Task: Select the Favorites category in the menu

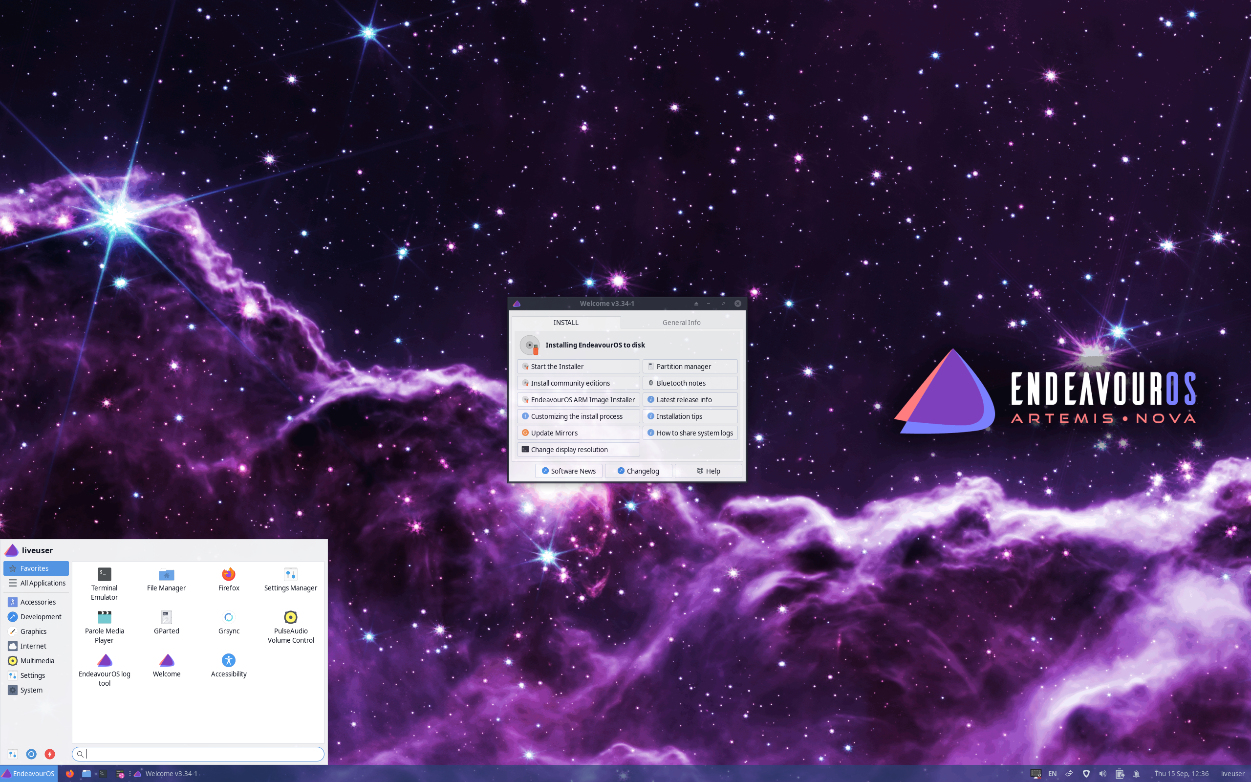Action: tap(36, 568)
